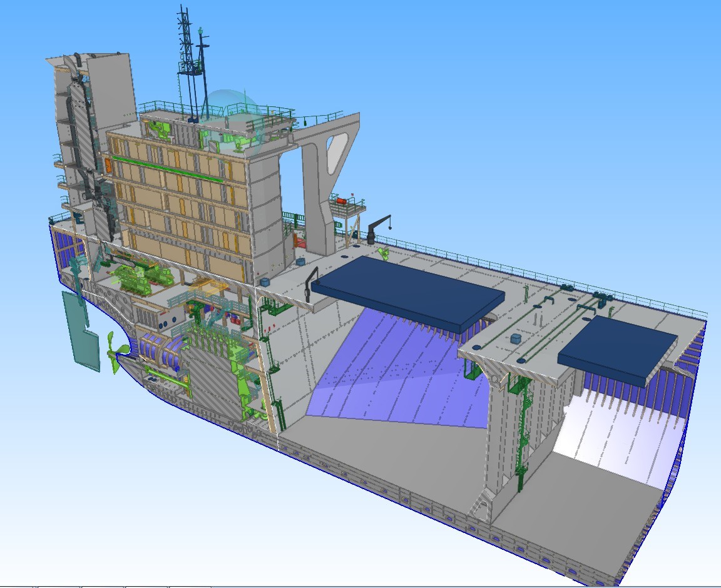The image size is (721, 588).
Task: Select the large dark blue hatch cover
Action: click(407, 292)
